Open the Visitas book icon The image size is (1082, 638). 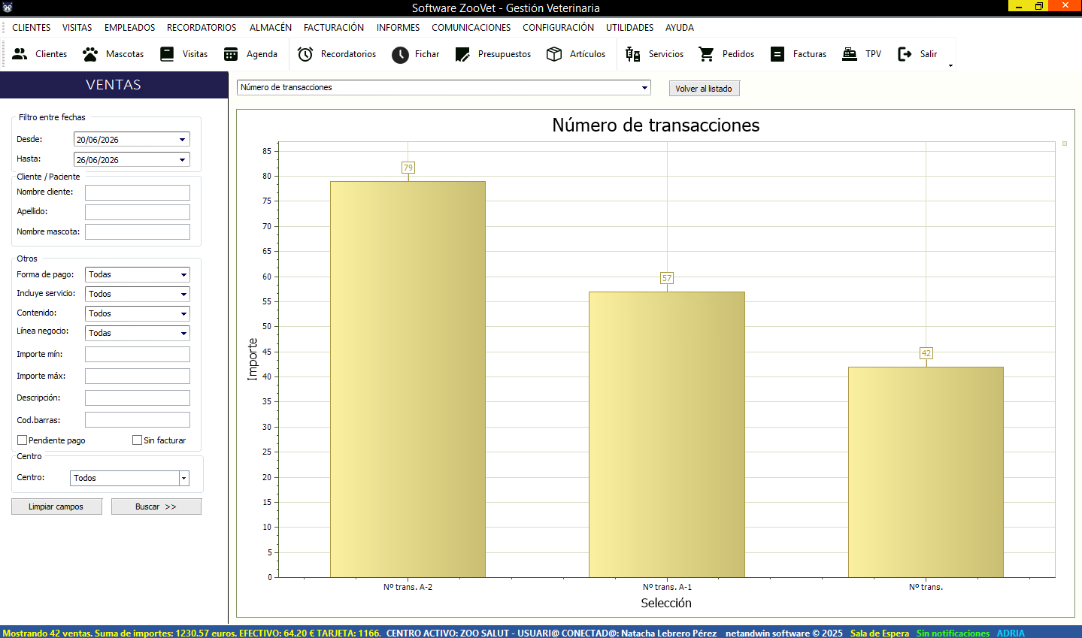(167, 54)
